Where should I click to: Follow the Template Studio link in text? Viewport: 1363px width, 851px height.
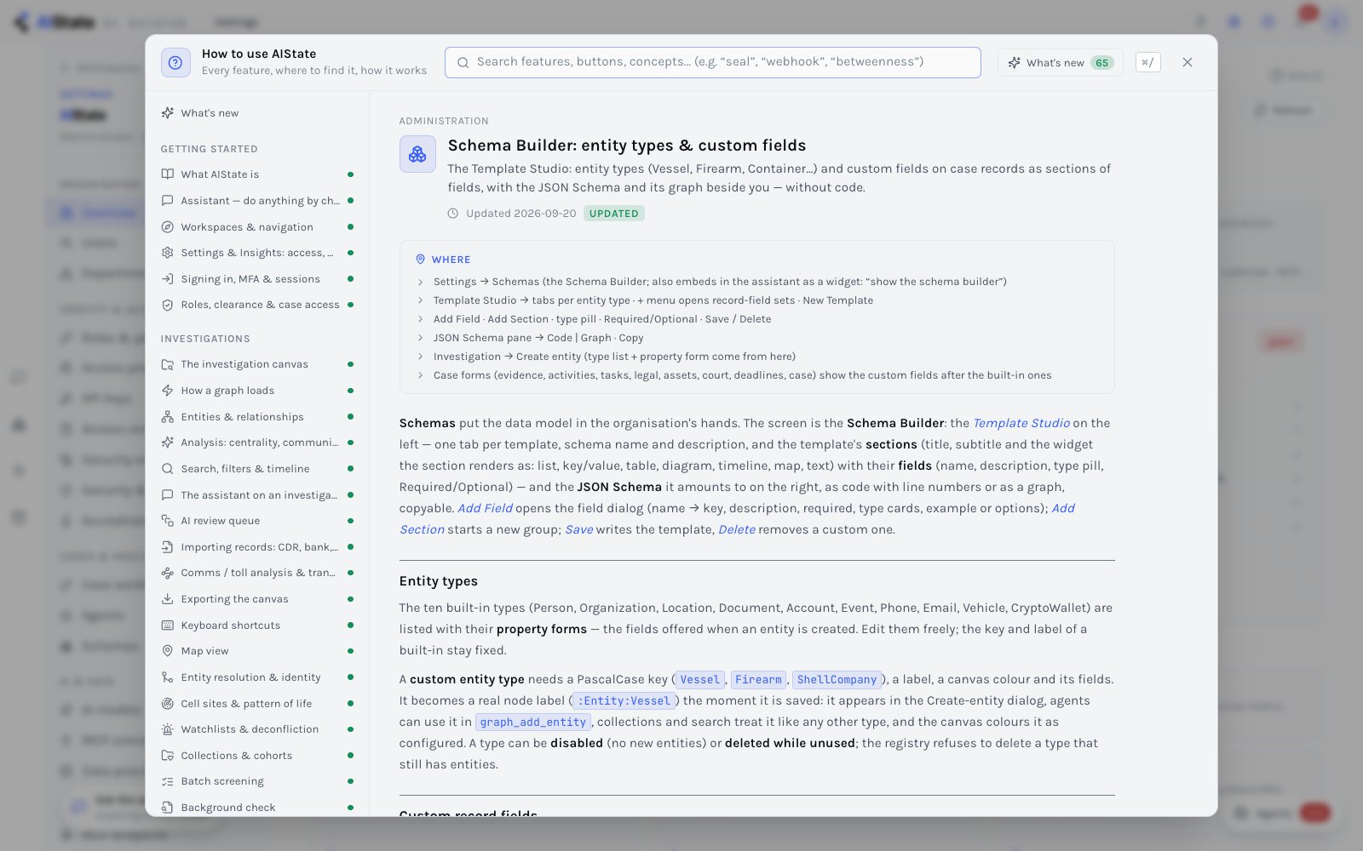coord(1021,423)
